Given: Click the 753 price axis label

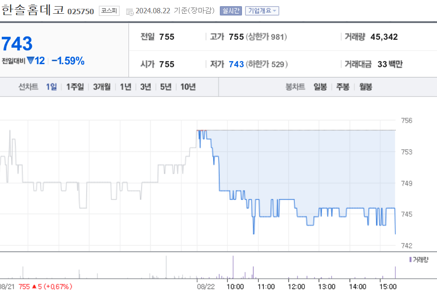Looking at the screenshot, I should pos(406,152).
